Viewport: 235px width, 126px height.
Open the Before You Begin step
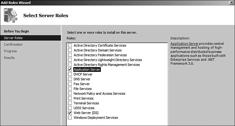pyautogui.click(x=16, y=31)
